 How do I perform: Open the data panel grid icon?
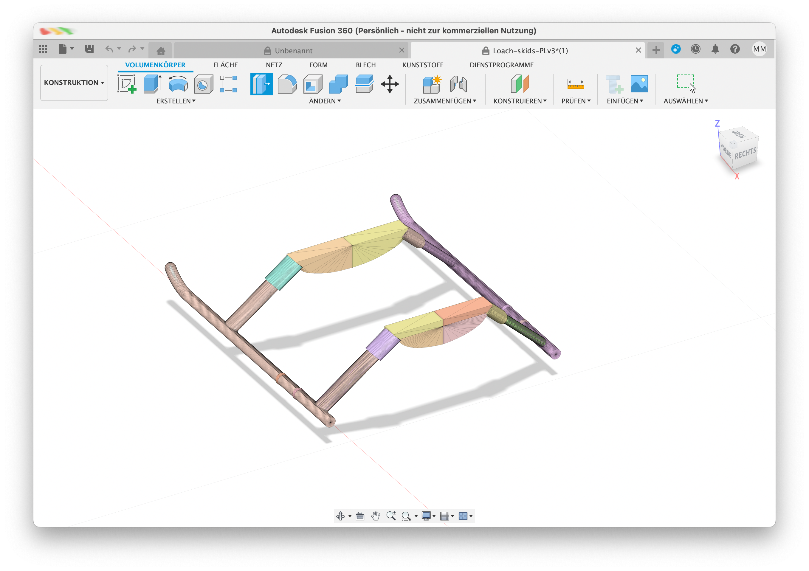(x=43, y=49)
